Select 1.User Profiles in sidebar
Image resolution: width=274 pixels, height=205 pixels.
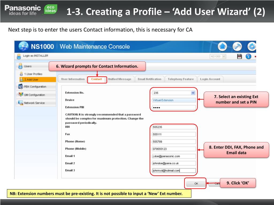pyautogui.click(x=33, y=74)
